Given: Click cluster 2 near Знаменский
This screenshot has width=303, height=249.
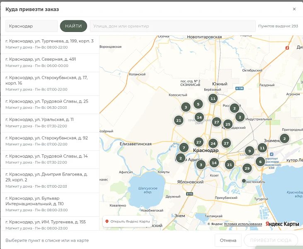Looking at the screenshot, I should coord(284,139).
